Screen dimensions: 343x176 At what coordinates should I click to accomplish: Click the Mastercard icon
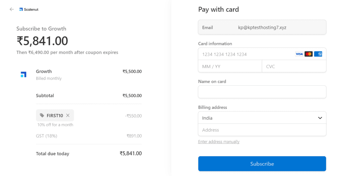click(308, 54)
